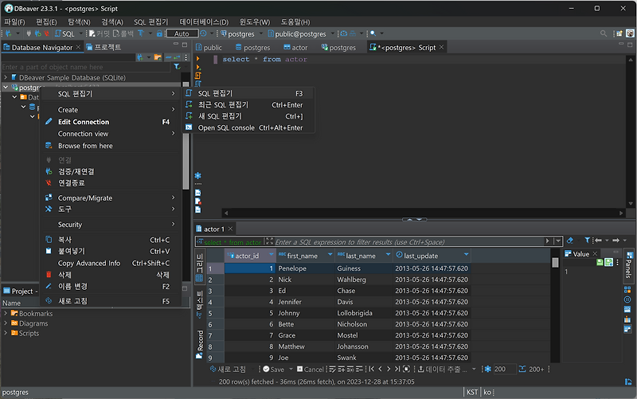Viewport: 637px width, 399px height.
Task: Toggle the Panels button
Action: pos(628,265)
